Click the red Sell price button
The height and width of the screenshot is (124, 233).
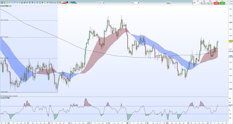coord(217,3)
